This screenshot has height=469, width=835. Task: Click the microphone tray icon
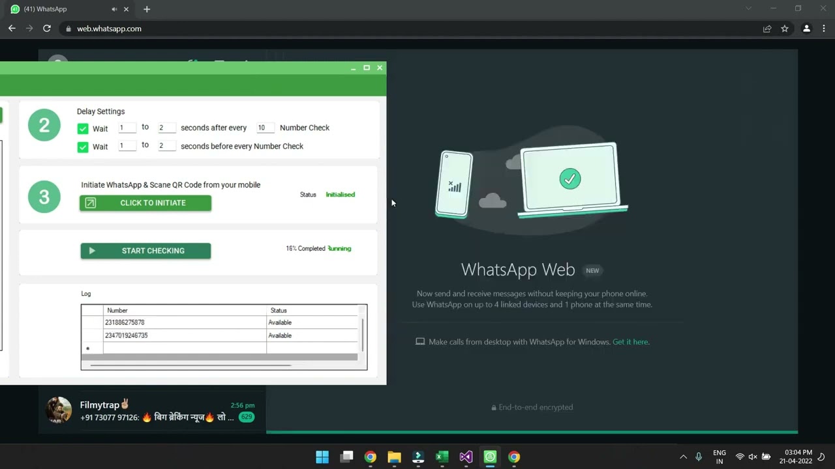[x=699, y=457]
